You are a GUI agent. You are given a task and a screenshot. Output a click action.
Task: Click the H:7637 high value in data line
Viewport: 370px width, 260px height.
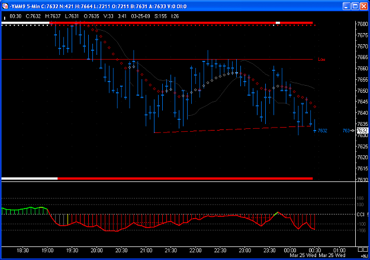pos(53,17)
